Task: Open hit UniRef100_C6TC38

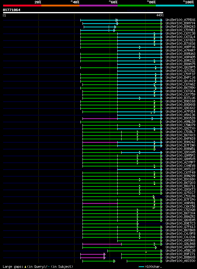Action: (x=180, y=34)
